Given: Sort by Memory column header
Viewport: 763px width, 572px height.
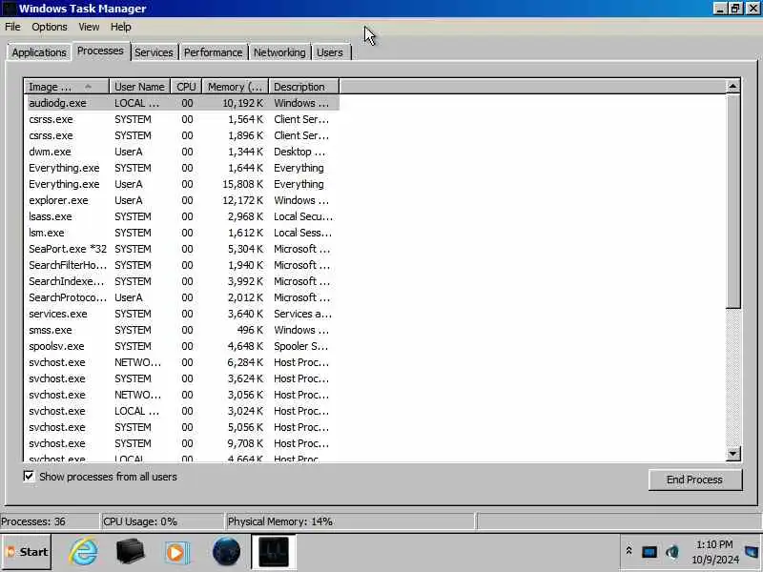Looking at the screenshot, I should point(235,87).
